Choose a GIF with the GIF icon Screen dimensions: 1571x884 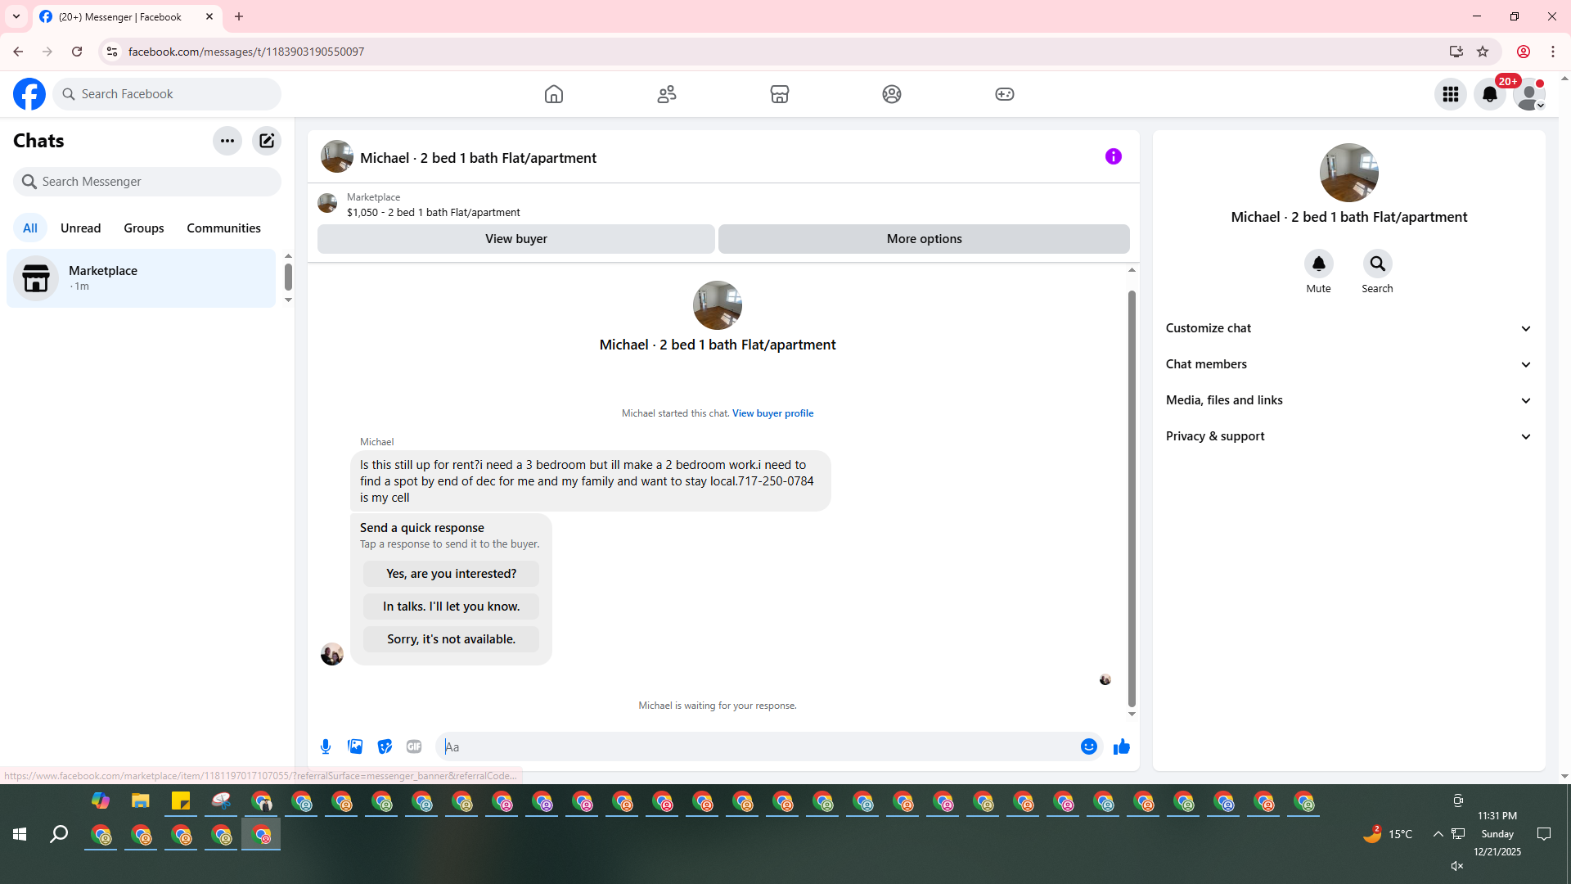pos(414,746)
